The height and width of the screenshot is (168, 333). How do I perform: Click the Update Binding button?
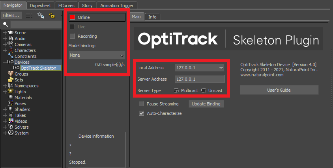[206, 104]
